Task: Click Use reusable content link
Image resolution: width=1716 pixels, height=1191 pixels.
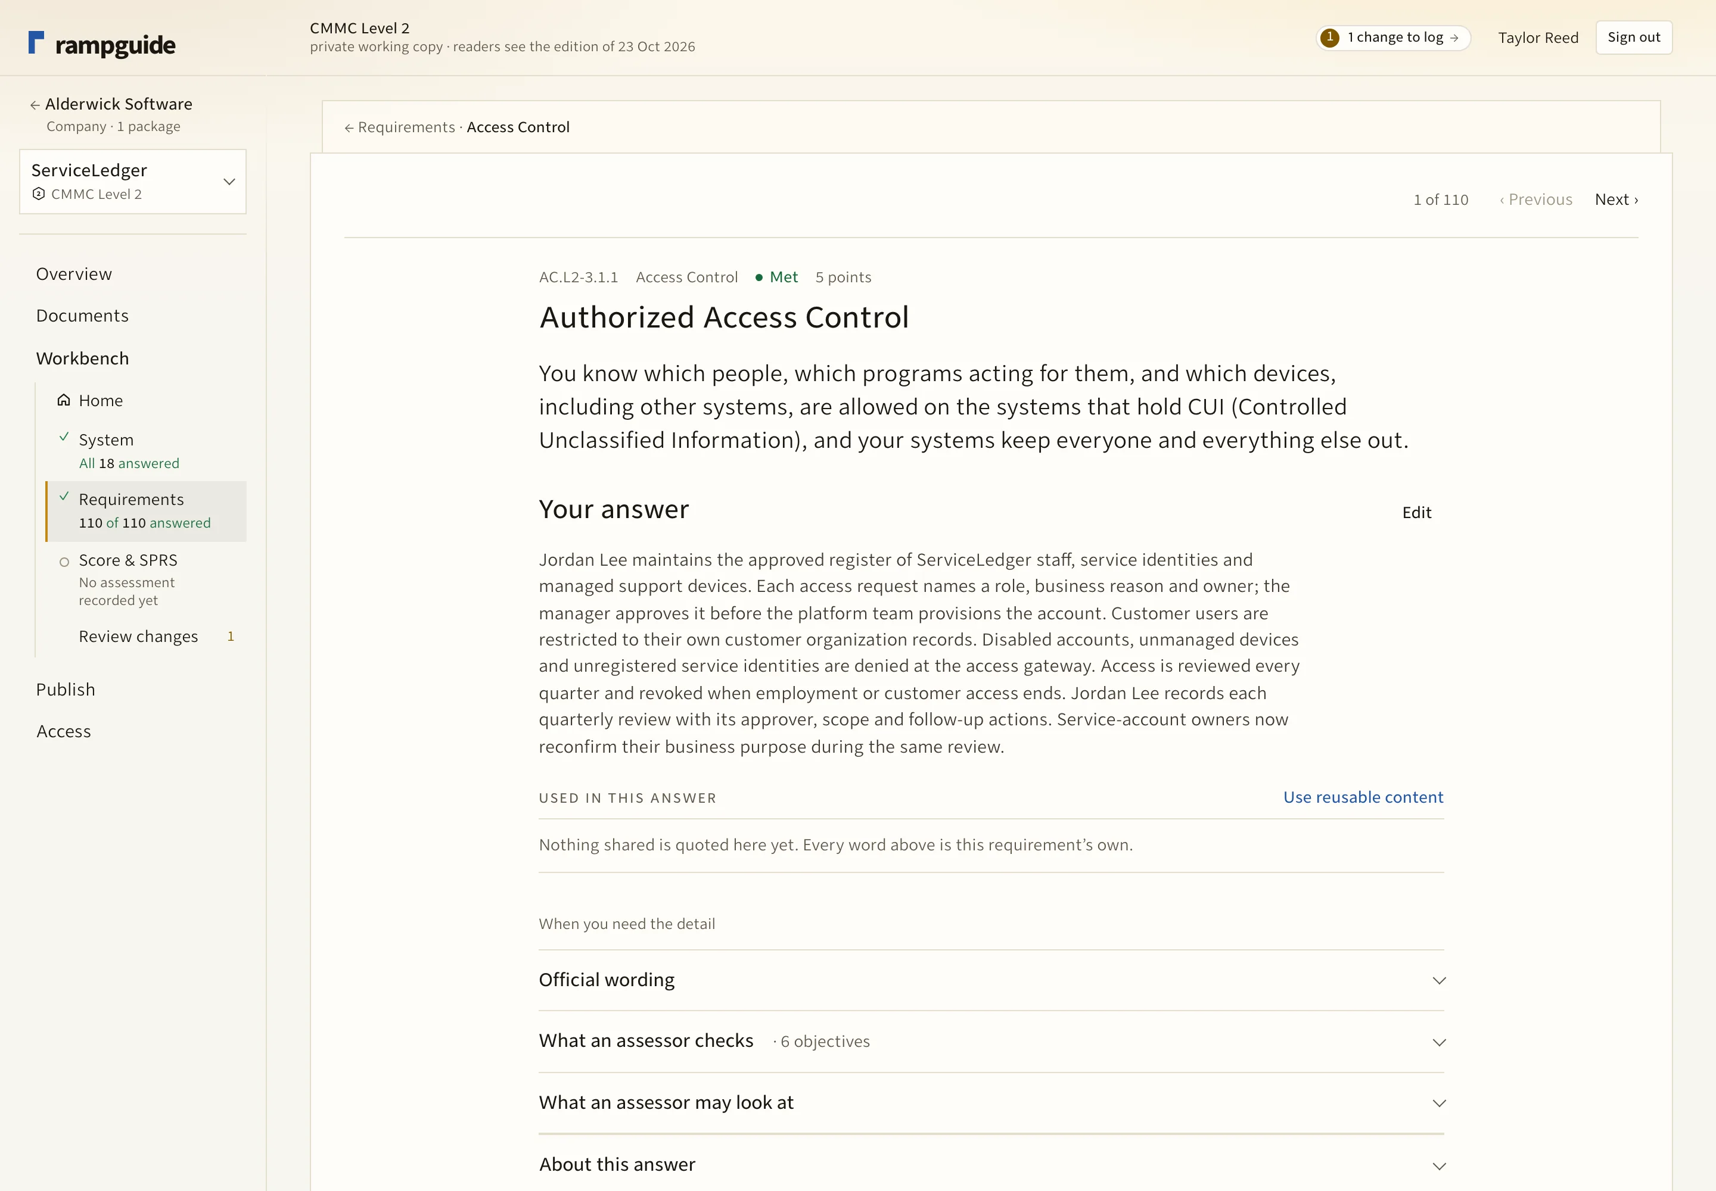Action: 1363,797
